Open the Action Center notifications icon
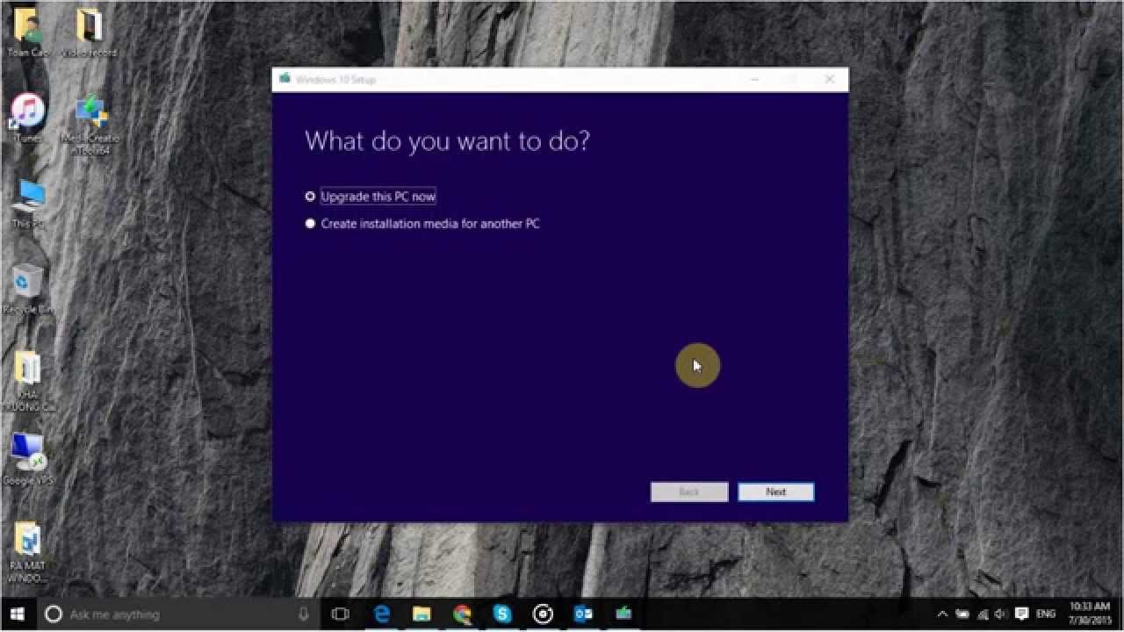Screen dimensions: 1124x632 point(1021,614)
